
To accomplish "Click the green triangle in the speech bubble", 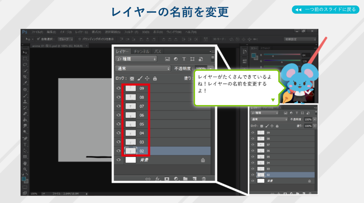I will pyautogui.click(x=273, y=100).
